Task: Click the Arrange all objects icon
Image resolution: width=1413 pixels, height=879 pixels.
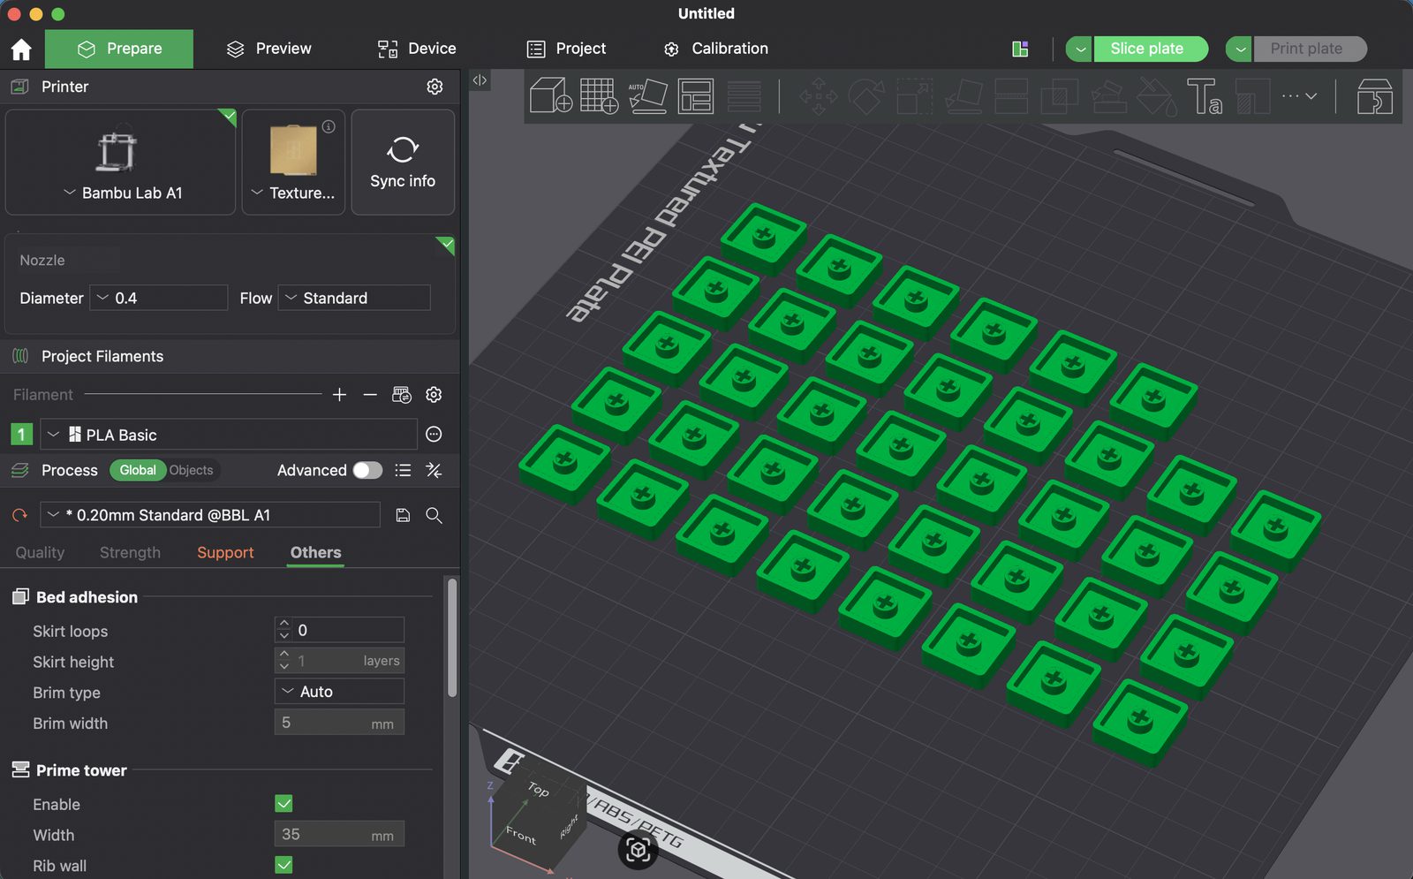Action: coord(696,95)
